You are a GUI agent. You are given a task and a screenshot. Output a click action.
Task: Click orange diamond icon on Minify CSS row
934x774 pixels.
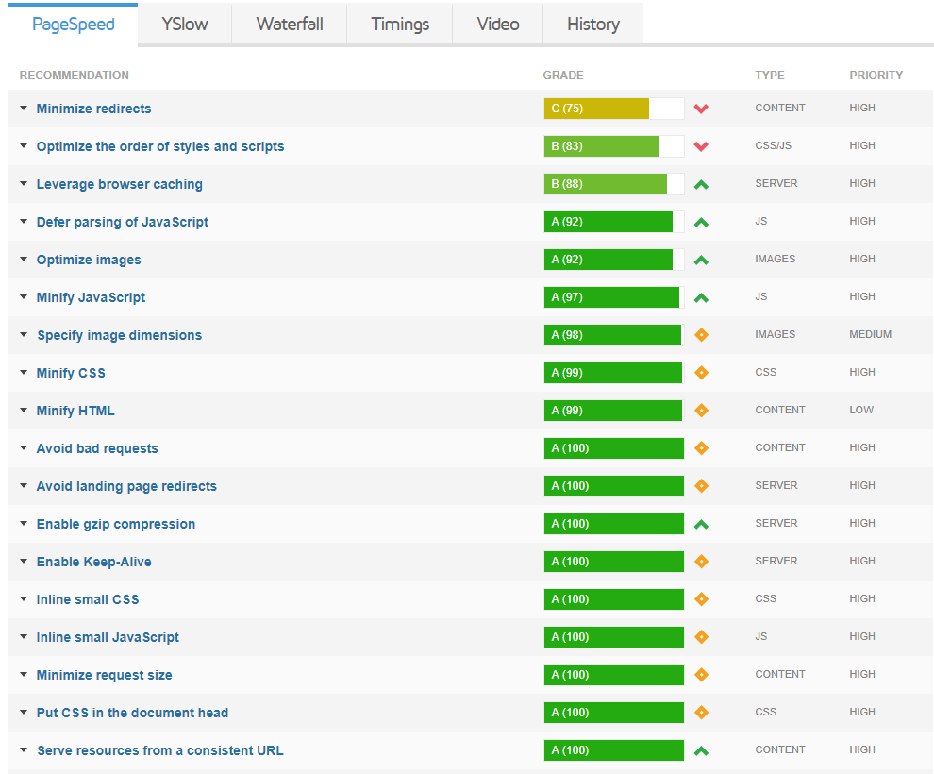(701, 373)
